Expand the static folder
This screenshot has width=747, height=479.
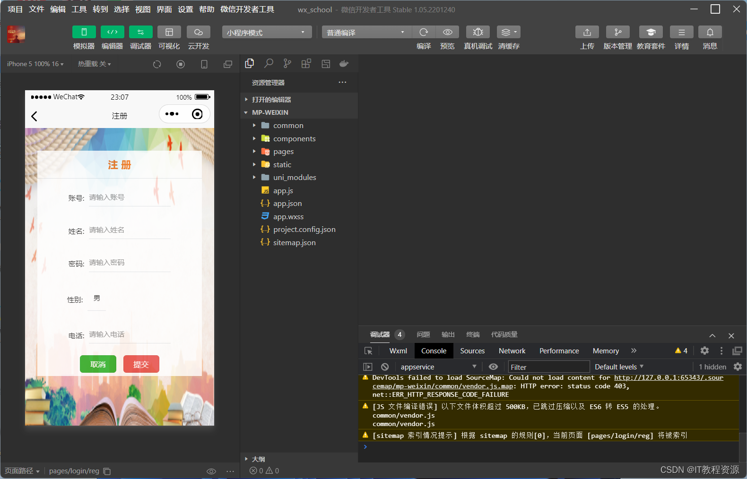[299, 164]
